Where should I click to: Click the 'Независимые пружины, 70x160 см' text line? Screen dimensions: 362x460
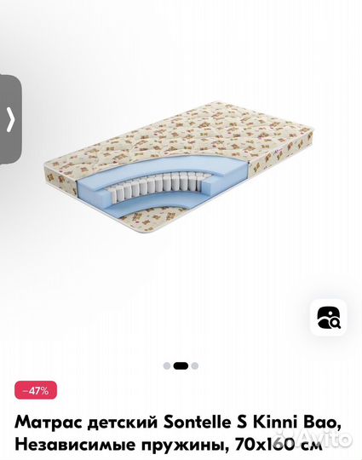point(169,444)
